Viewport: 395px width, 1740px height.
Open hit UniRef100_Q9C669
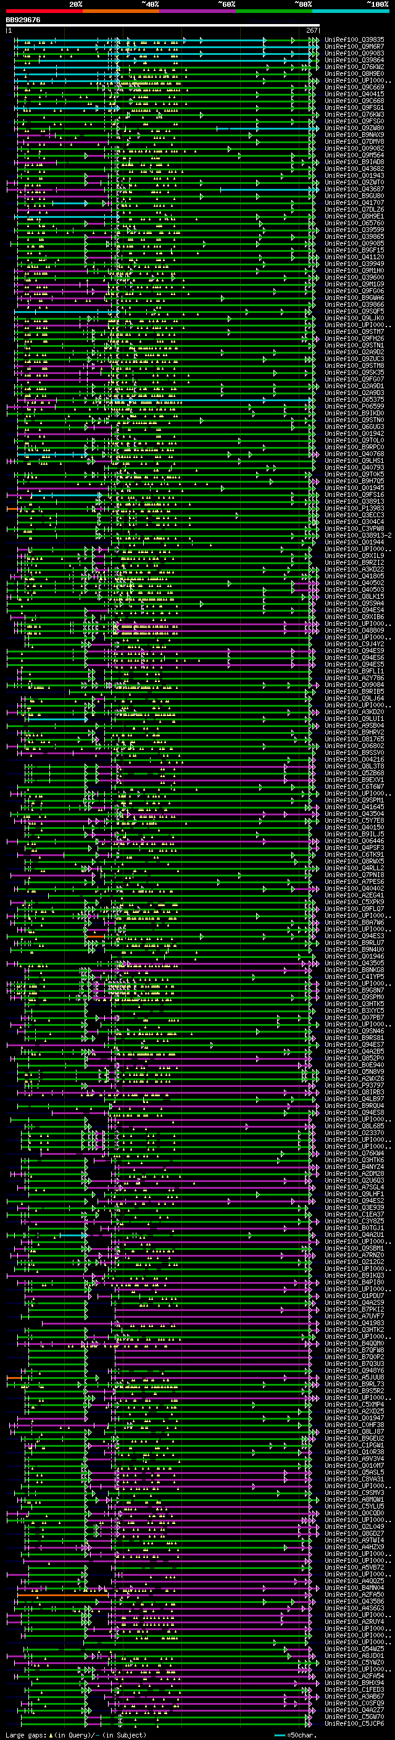click(x=354, y=87)
